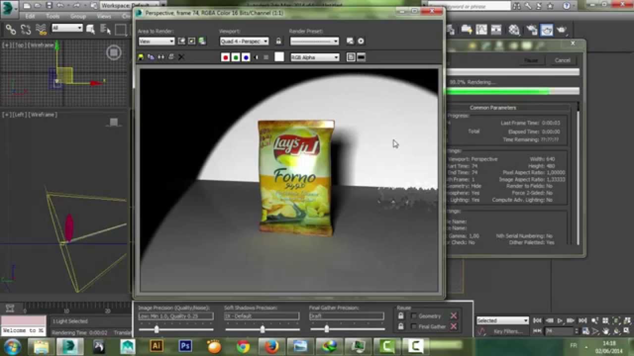Viewport: 634px width, 356px height.
Task: Open Photoshop from taskbar
Action: [x=186, y=346]
